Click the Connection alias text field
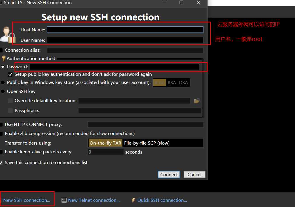This screenshot has height=207, width=295. click(x=125, y=50)
